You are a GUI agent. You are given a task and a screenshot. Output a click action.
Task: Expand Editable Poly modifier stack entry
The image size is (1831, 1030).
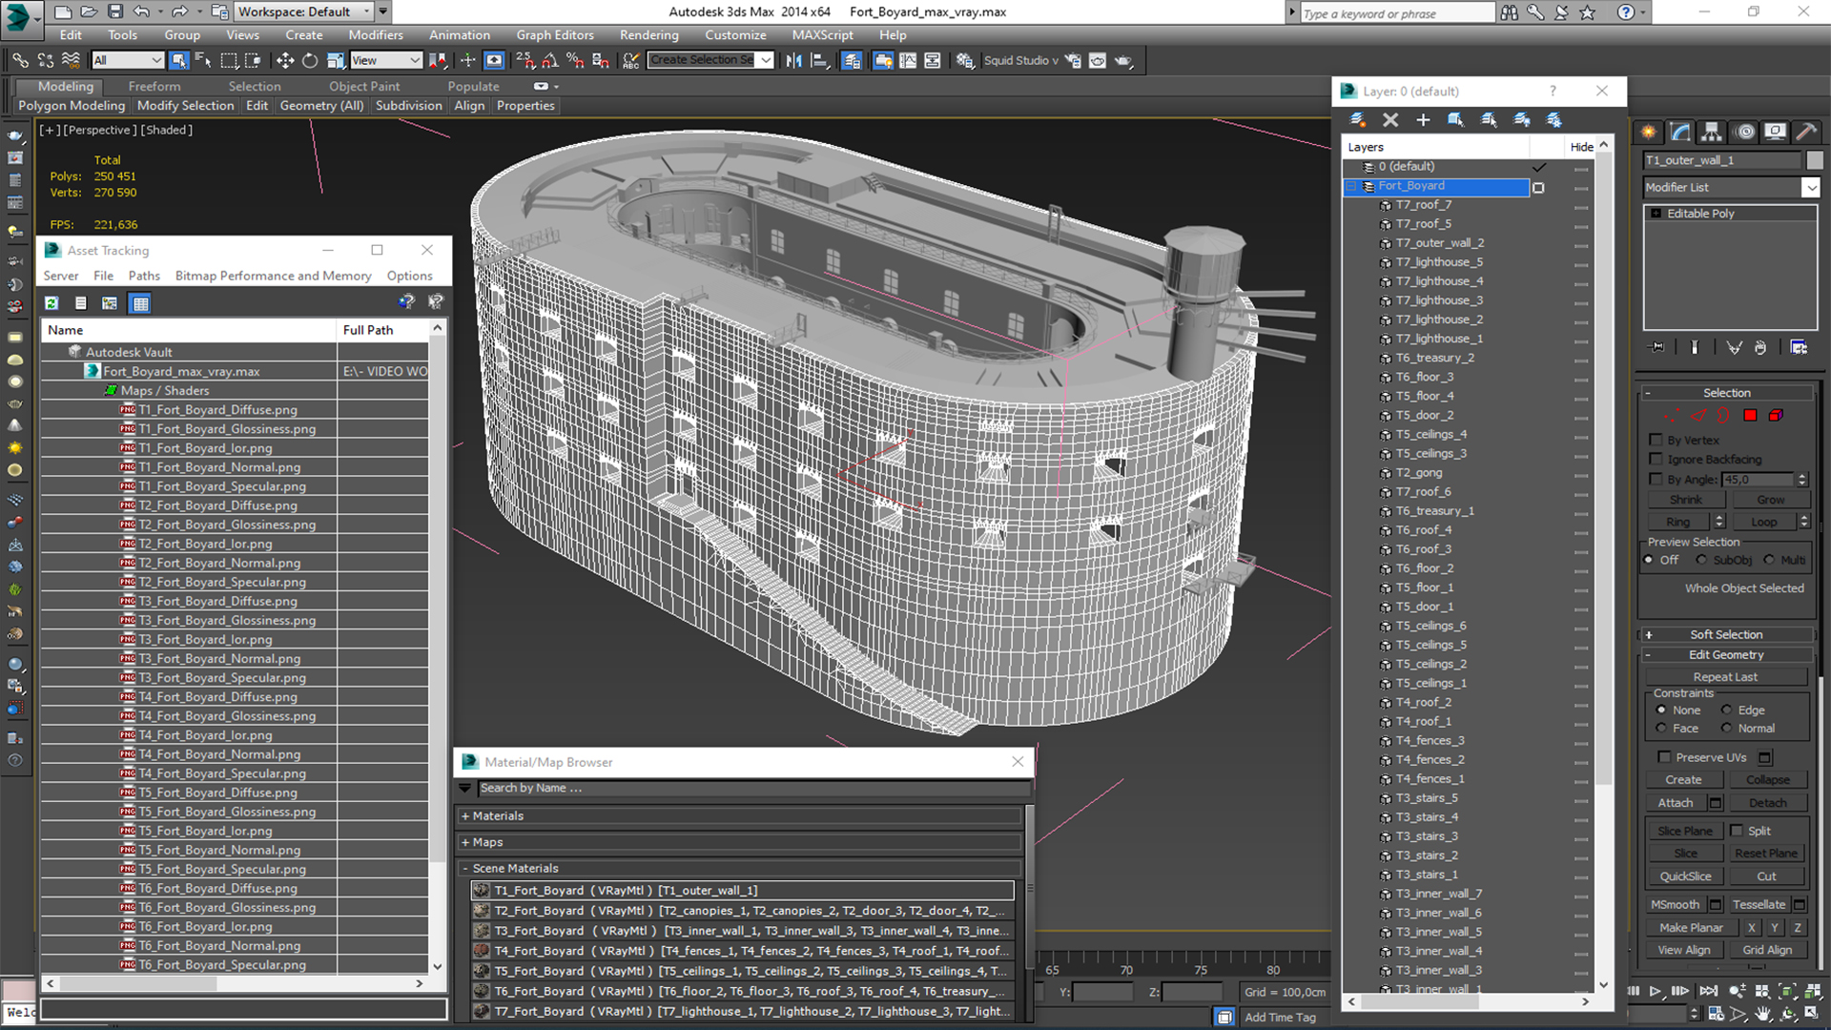(x=1656, y=214)
